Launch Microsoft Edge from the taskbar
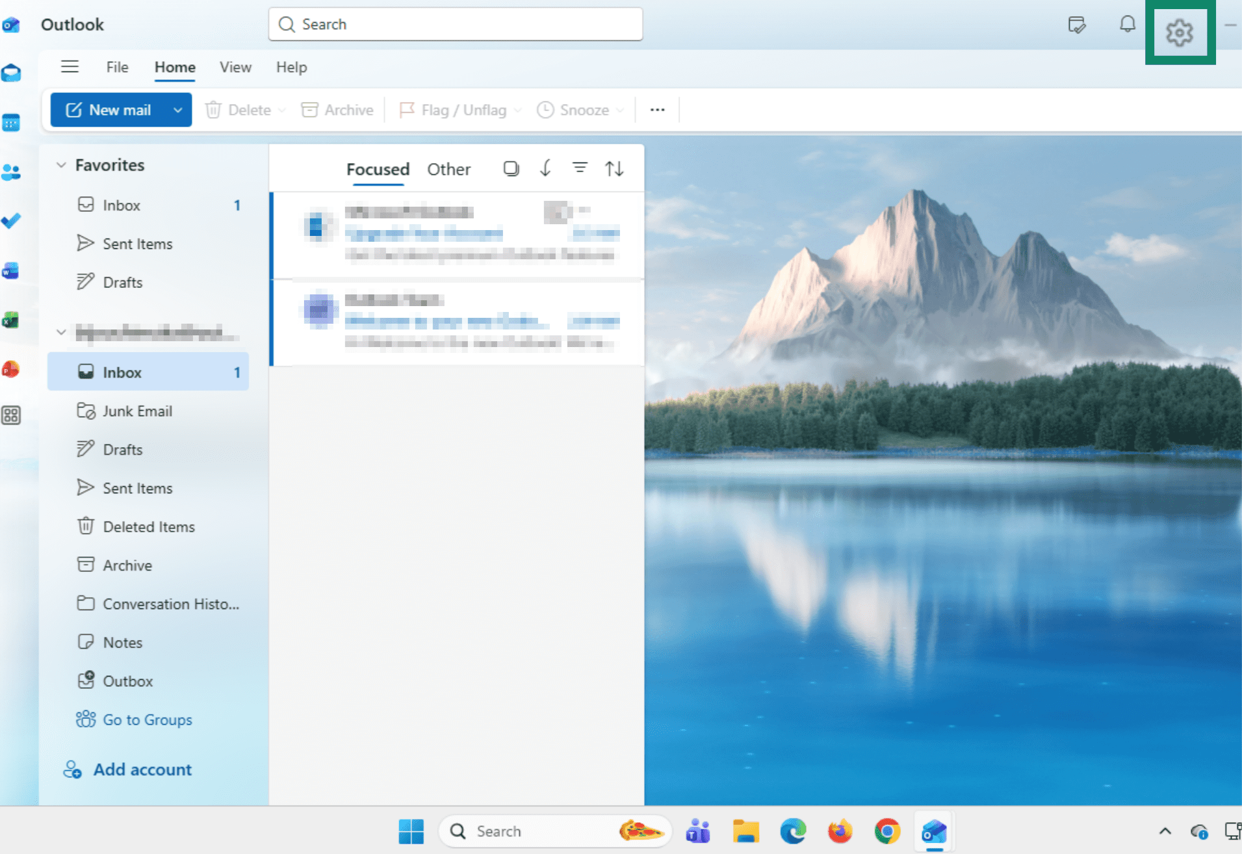 point(793,831)
